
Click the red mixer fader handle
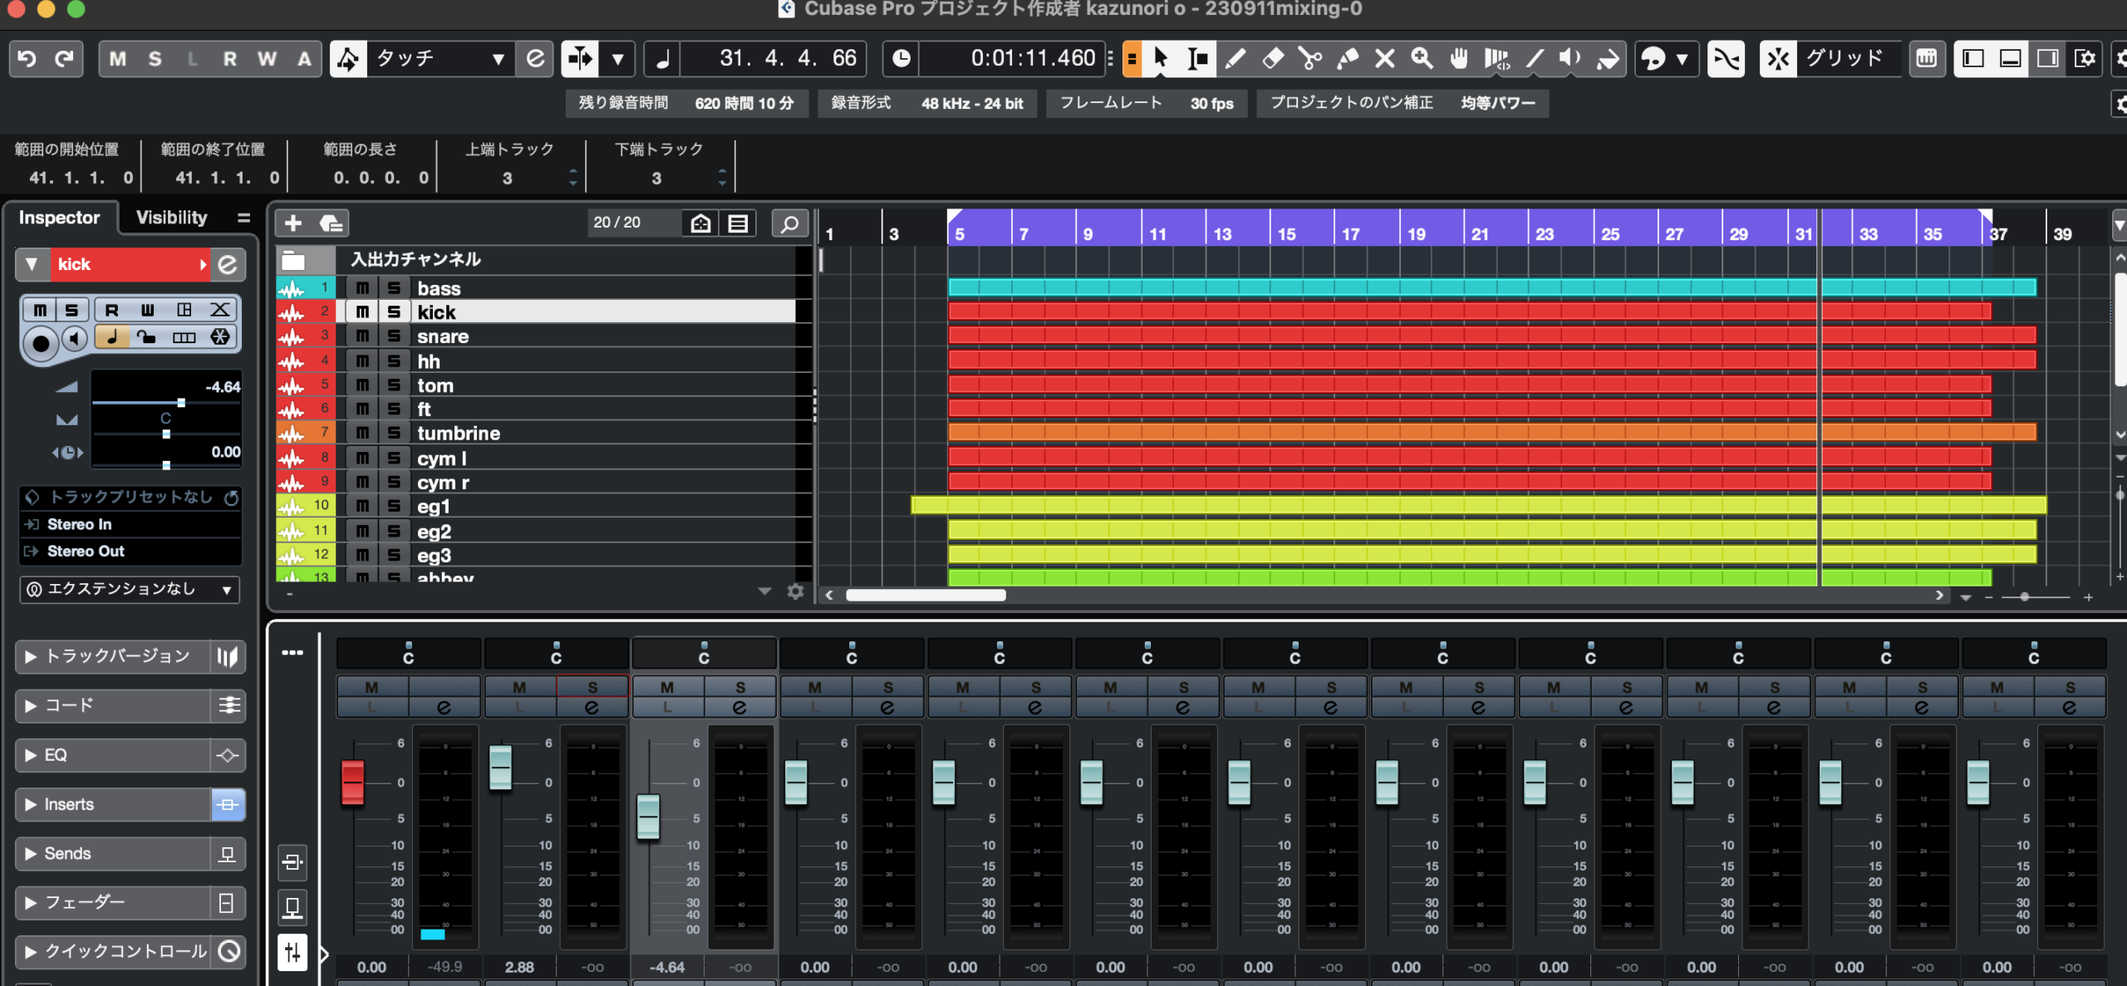(x=352, y=781)
